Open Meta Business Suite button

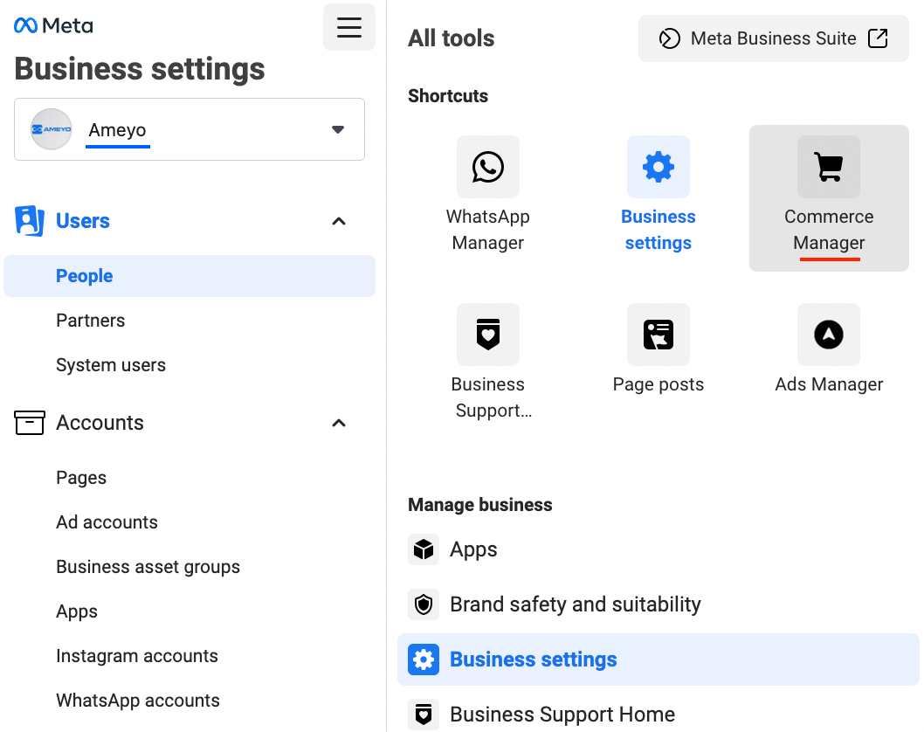tap(773, 38)
